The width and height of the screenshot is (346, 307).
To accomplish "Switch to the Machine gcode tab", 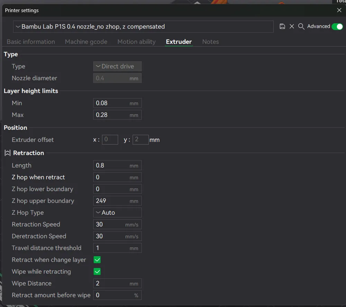I will (x=86, y=42).
